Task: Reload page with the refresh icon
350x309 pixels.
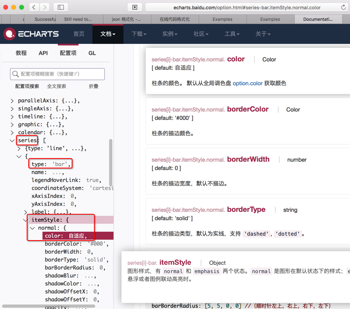Action: click(343, 8)
